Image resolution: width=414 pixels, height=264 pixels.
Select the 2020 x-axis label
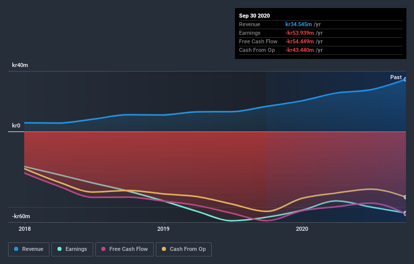[302, 229]
